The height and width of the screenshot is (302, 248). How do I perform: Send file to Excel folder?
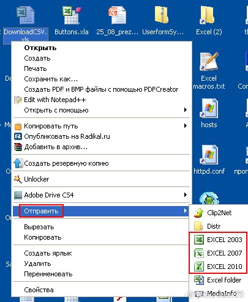219,280
